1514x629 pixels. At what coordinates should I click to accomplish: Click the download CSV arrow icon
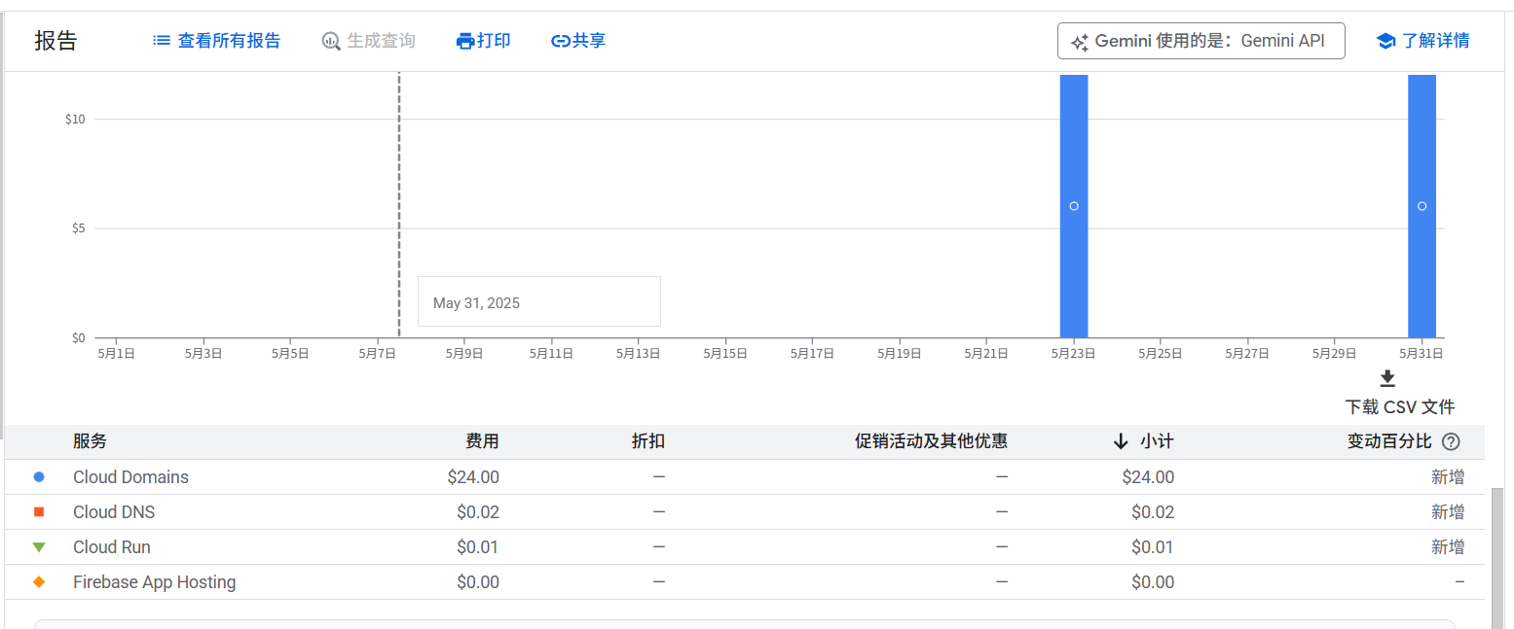coord(1387,378)
